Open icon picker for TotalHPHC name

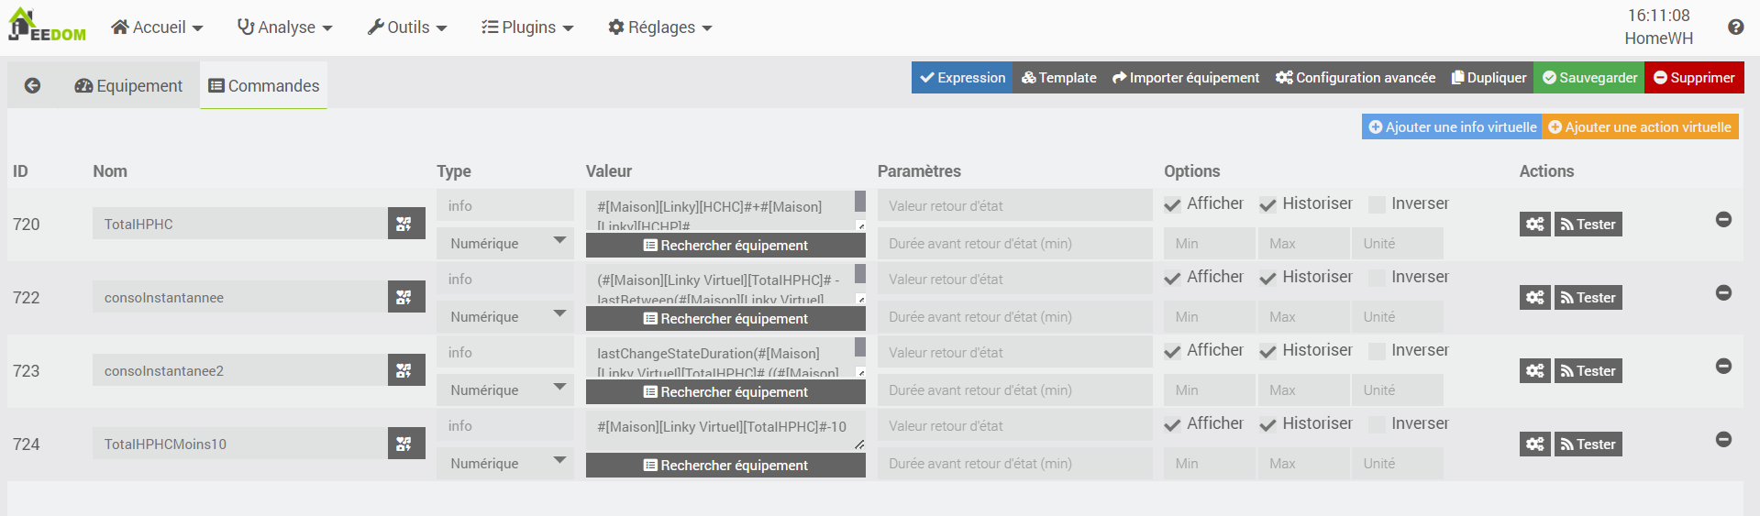tap(405, 224)
